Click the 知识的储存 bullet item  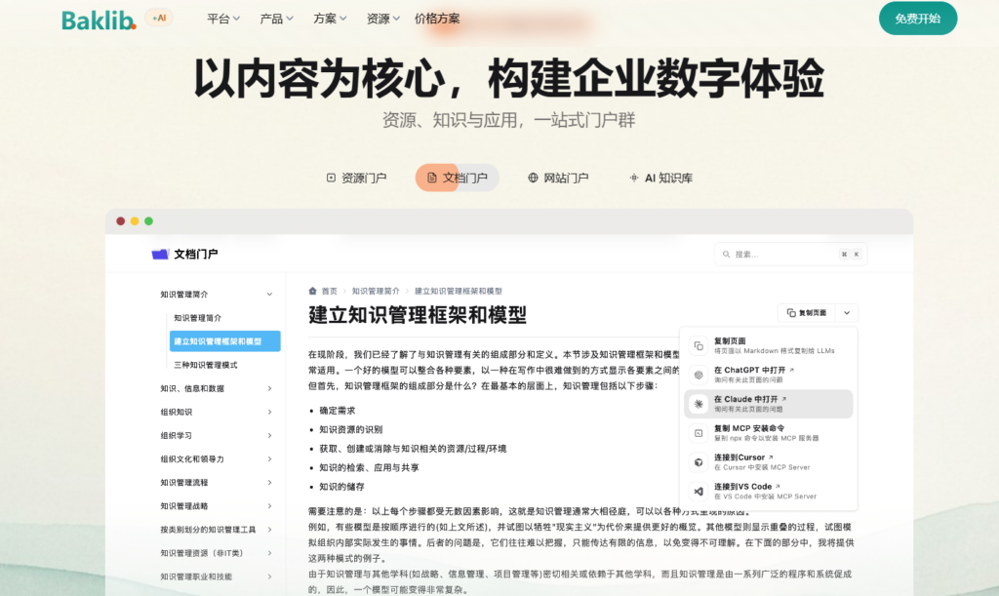342,487
